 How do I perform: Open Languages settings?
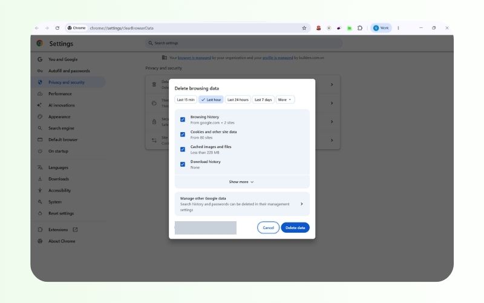point(58,167)
